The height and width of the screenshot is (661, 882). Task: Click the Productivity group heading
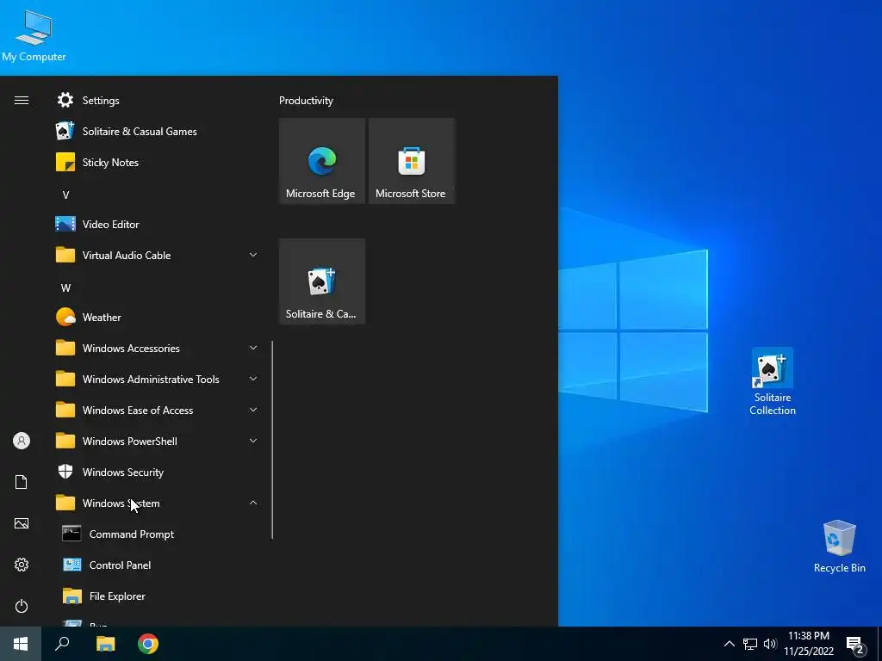[306, 101]
